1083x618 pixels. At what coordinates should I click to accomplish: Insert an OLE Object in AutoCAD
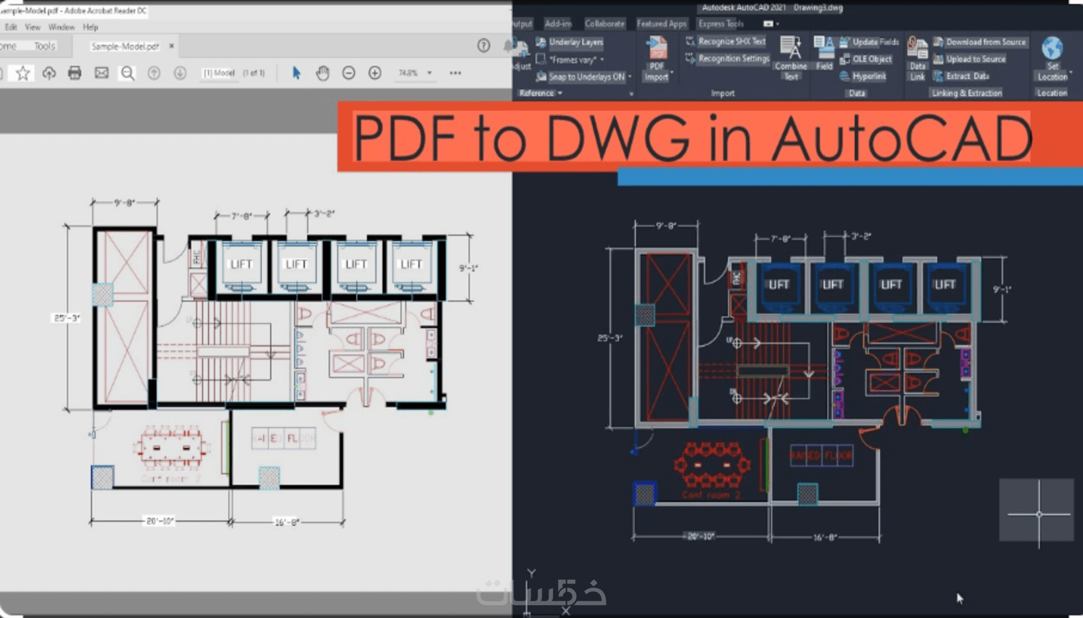click(x=866, y=59)
